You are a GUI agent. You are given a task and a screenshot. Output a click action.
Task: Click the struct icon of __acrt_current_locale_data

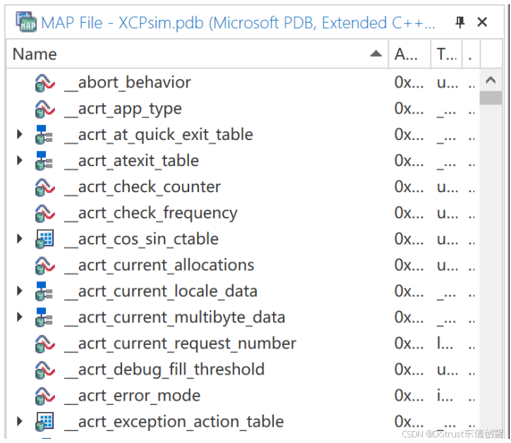(x=44, y=291)
